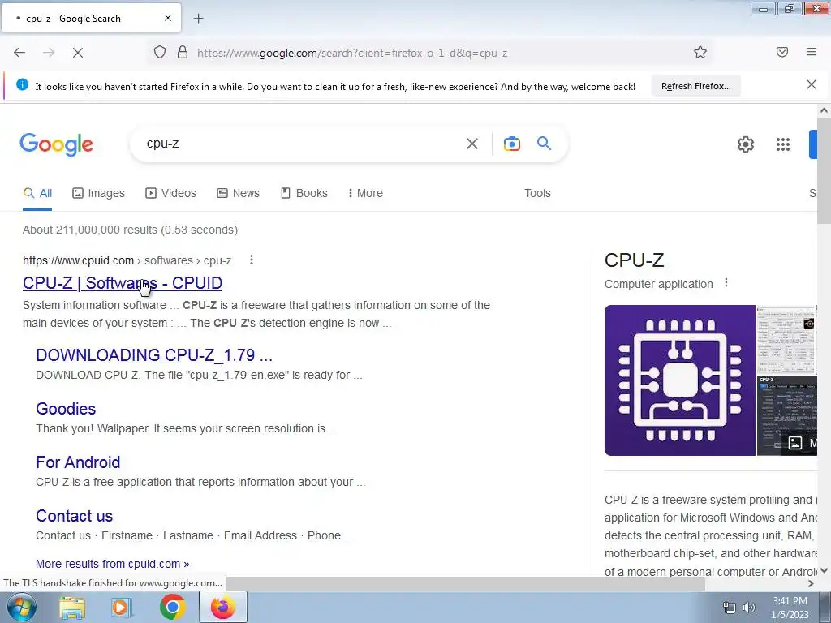Screen dimensions: 831x623
Task: Open Google quick settings gear
Action: point(746,144)
